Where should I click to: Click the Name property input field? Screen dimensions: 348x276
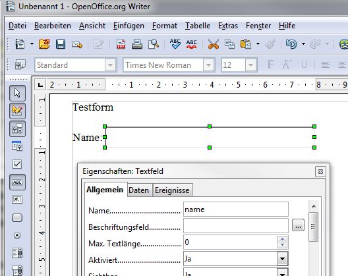click(236, 209)
